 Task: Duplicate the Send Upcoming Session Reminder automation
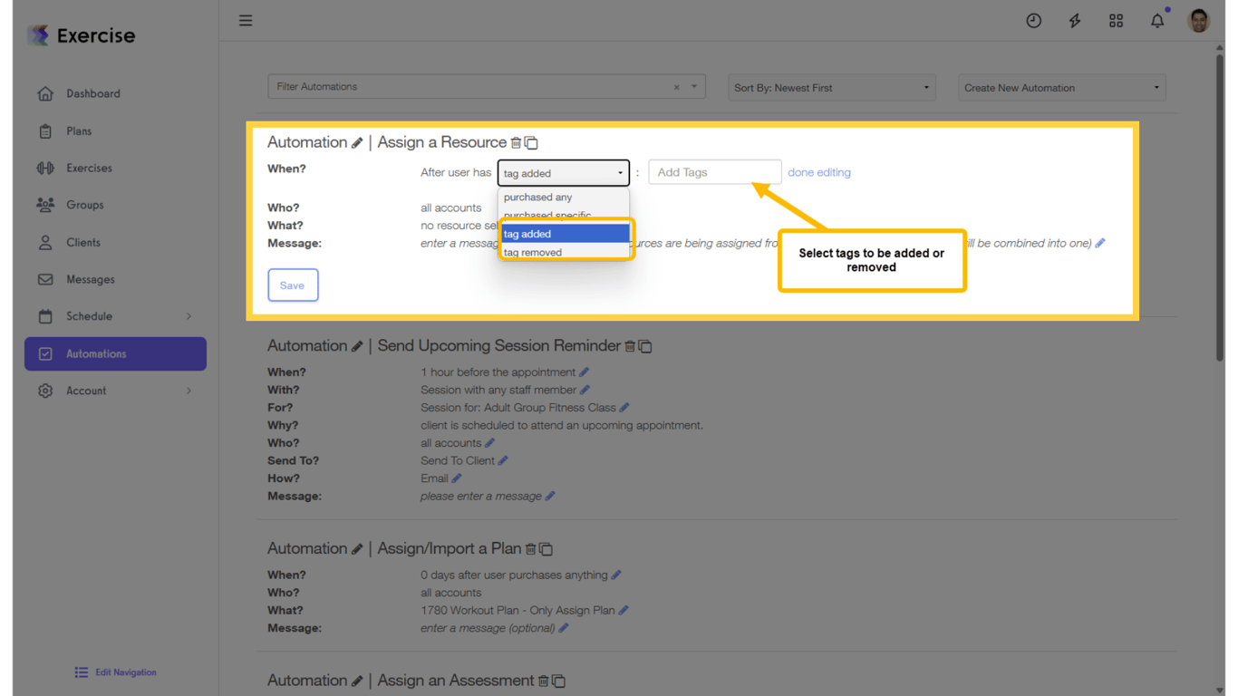pos(645,346)
